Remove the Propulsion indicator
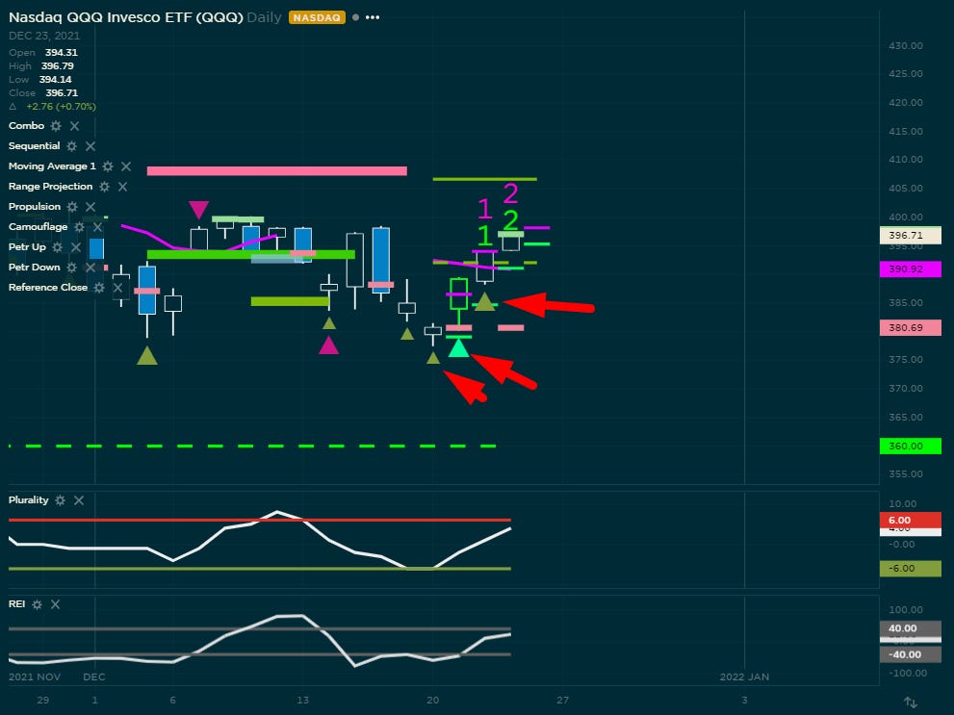The height and width of the screenshot is (715, 954). click(x=90, y=207)
